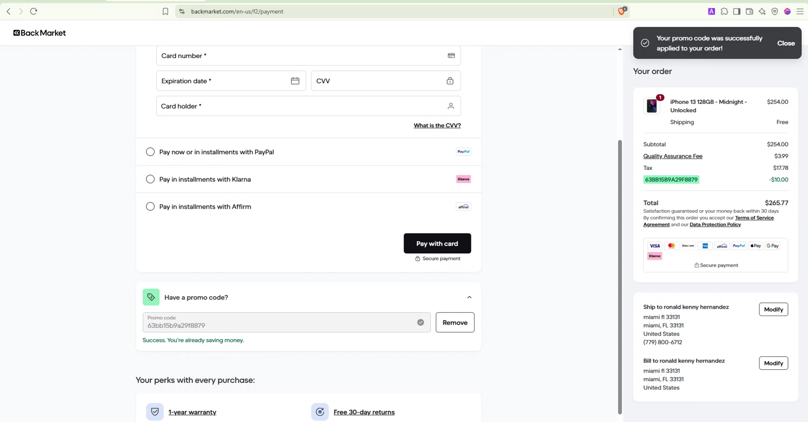Click the Free 30-day returns icon
808x422 pixels.
pyautogui.click(x=320, y=412)
